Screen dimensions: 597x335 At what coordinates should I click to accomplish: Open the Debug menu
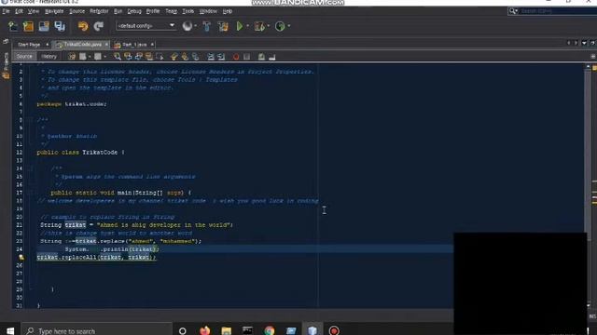134,11
